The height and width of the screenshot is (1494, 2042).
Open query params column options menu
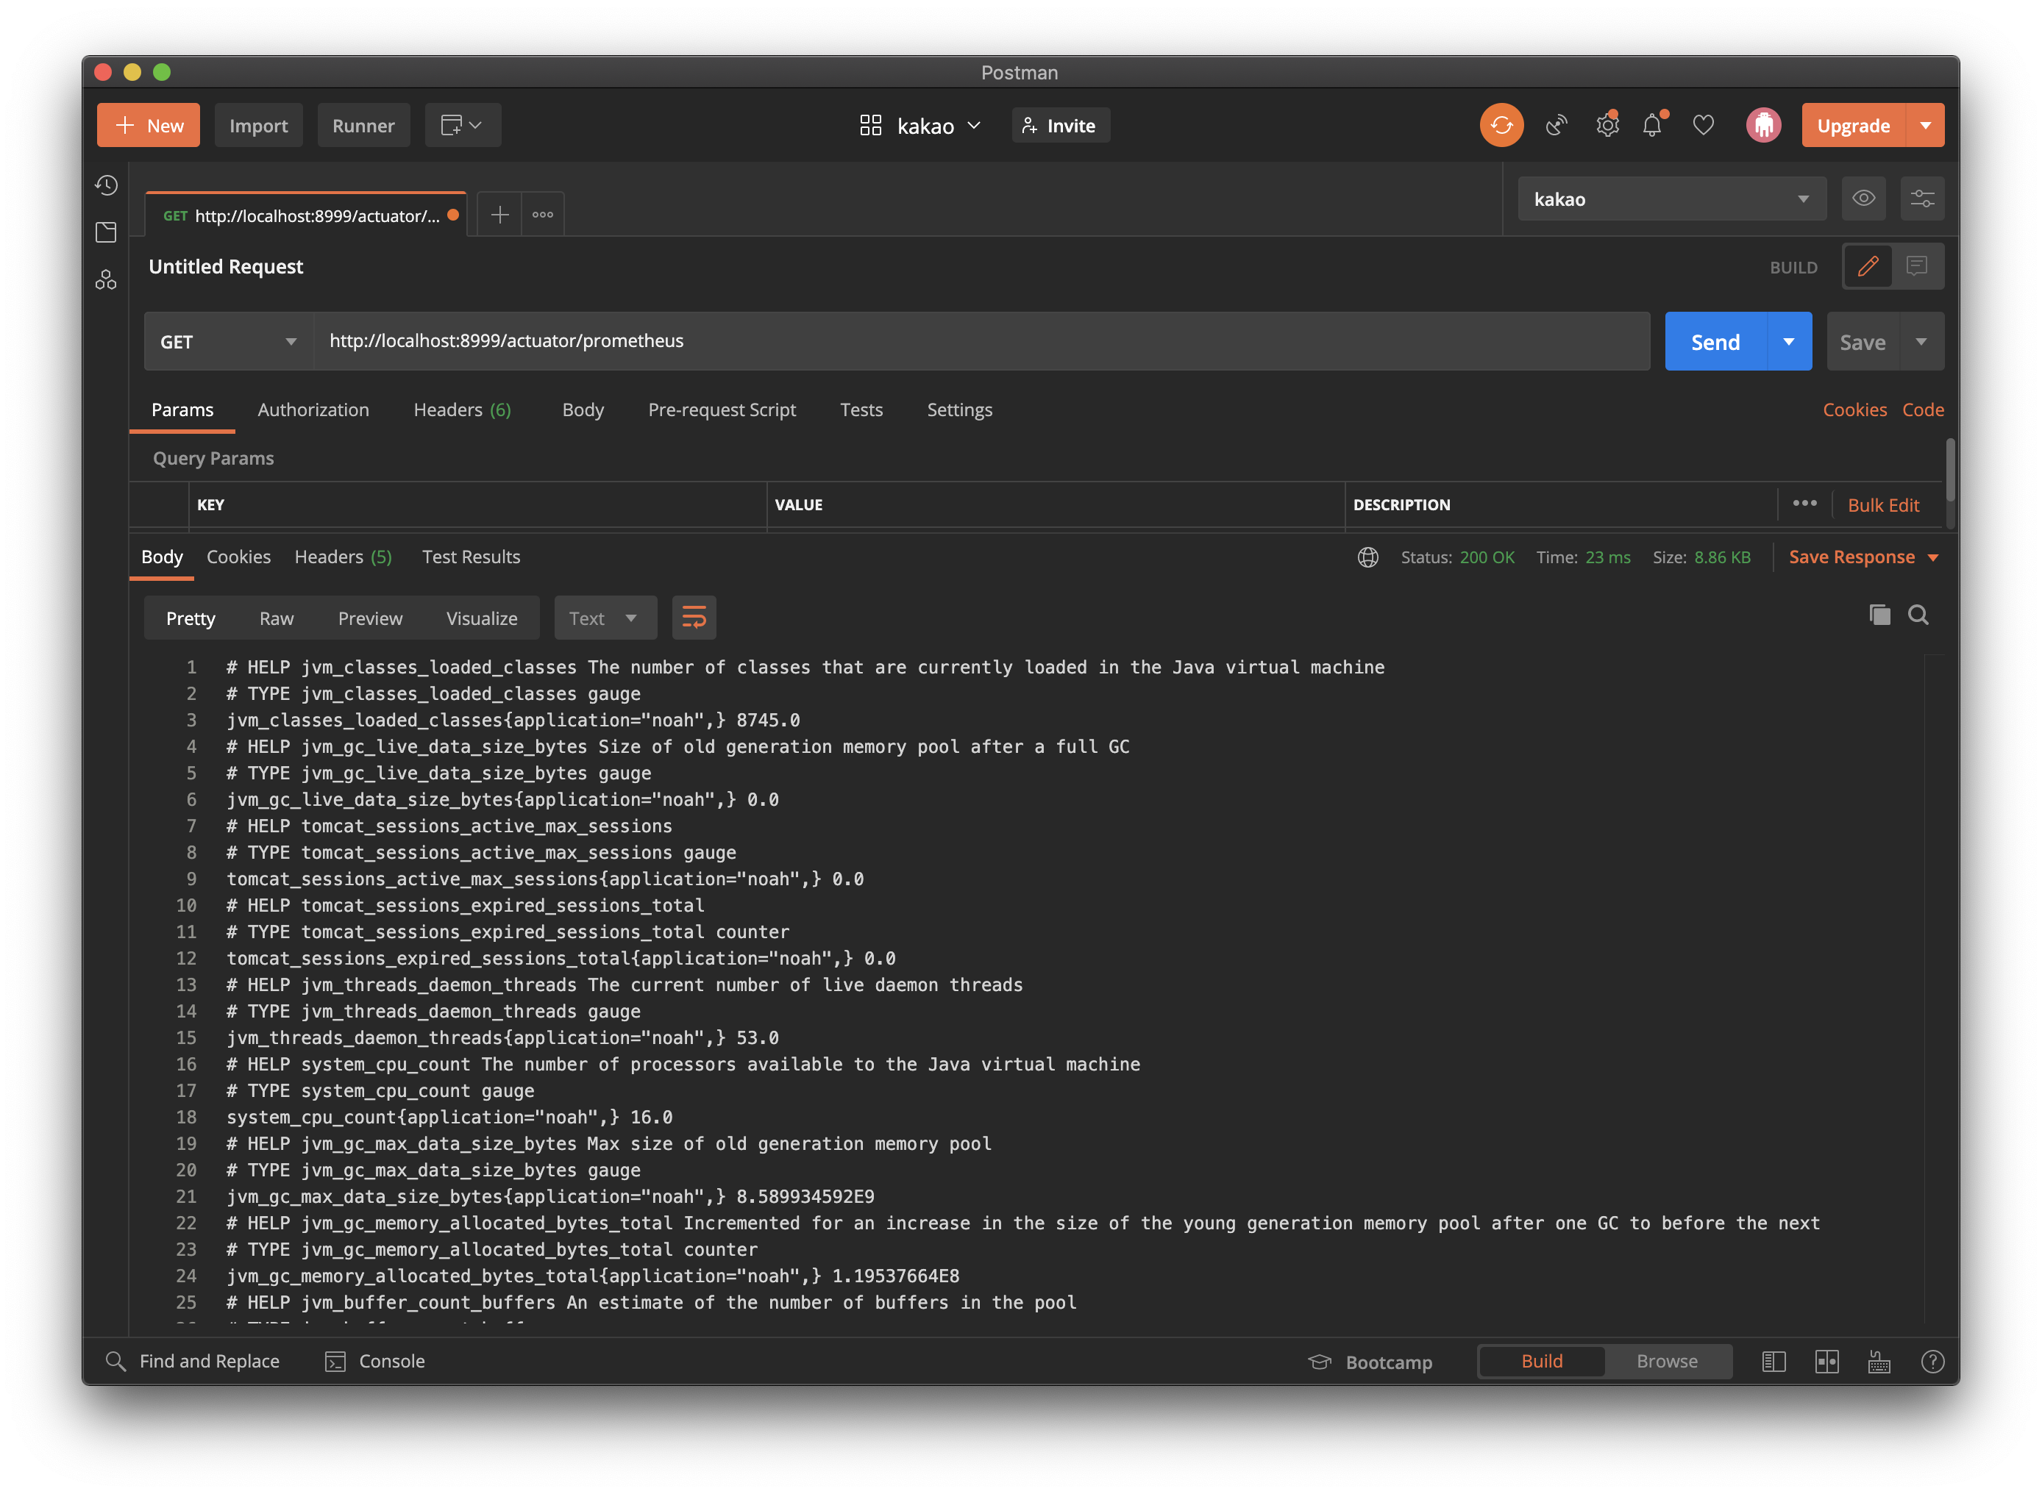1805,504
